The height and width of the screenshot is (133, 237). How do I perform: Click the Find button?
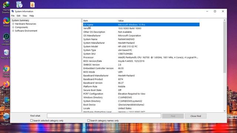(x=173, y=116)
